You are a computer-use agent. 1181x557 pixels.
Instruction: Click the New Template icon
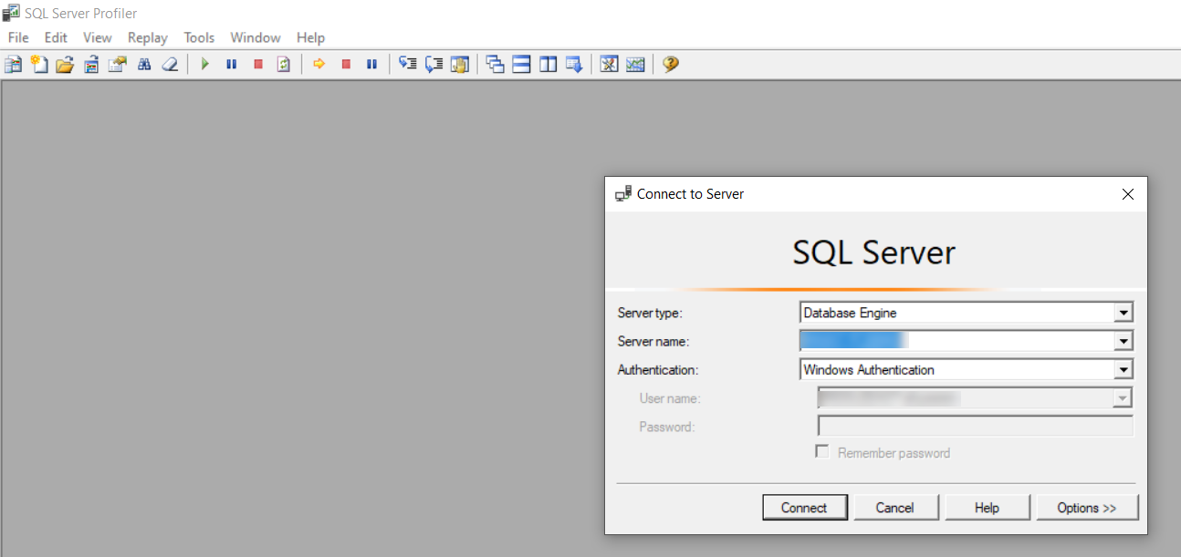point(39,65)
